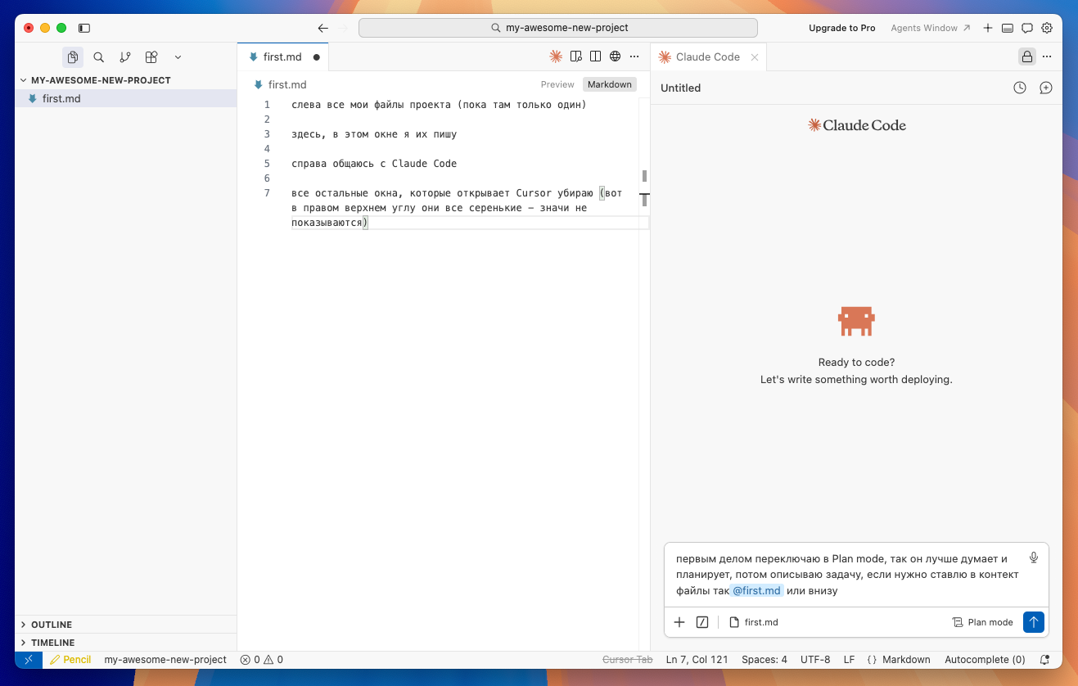The image size is (1078, 686).
Task: Toggle the chat pane icon in title bar
Action: click(1027, 28)
